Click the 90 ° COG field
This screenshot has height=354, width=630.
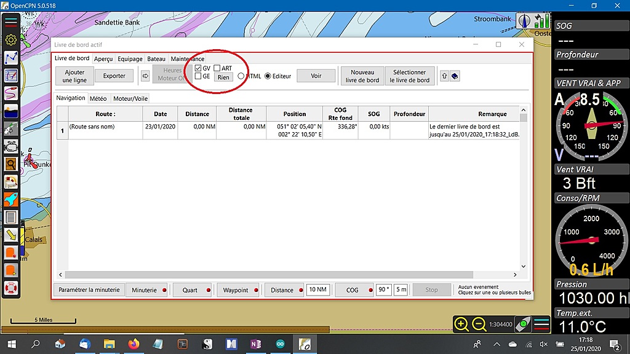click(384, 289)
